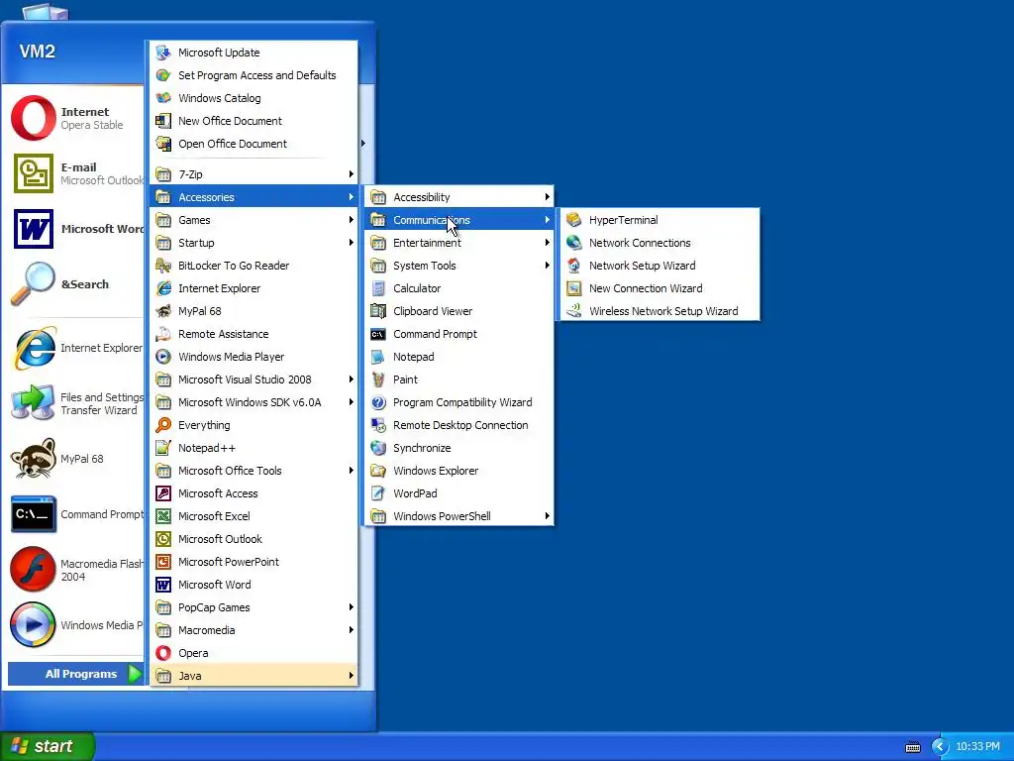Select Communications menu entry
The height and width of the screenshot is (761, 1014).
pos(459,220)
